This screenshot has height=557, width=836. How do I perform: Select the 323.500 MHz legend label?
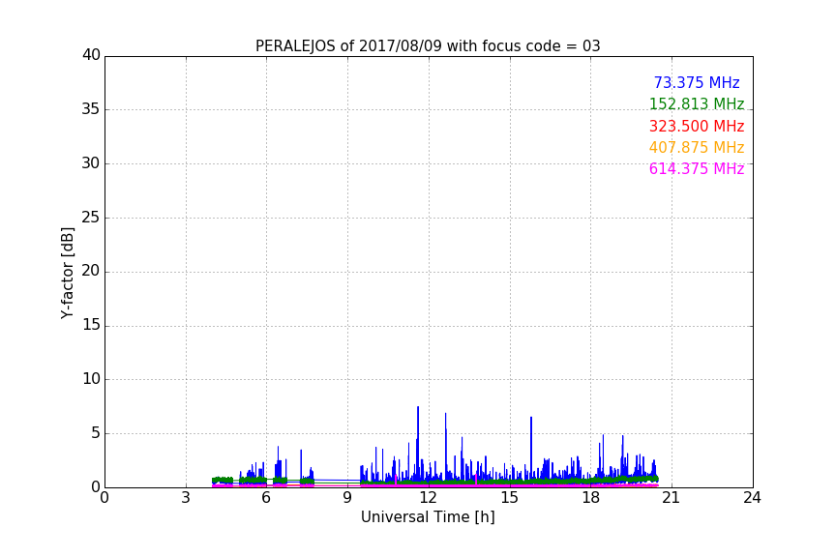[697, 126]
